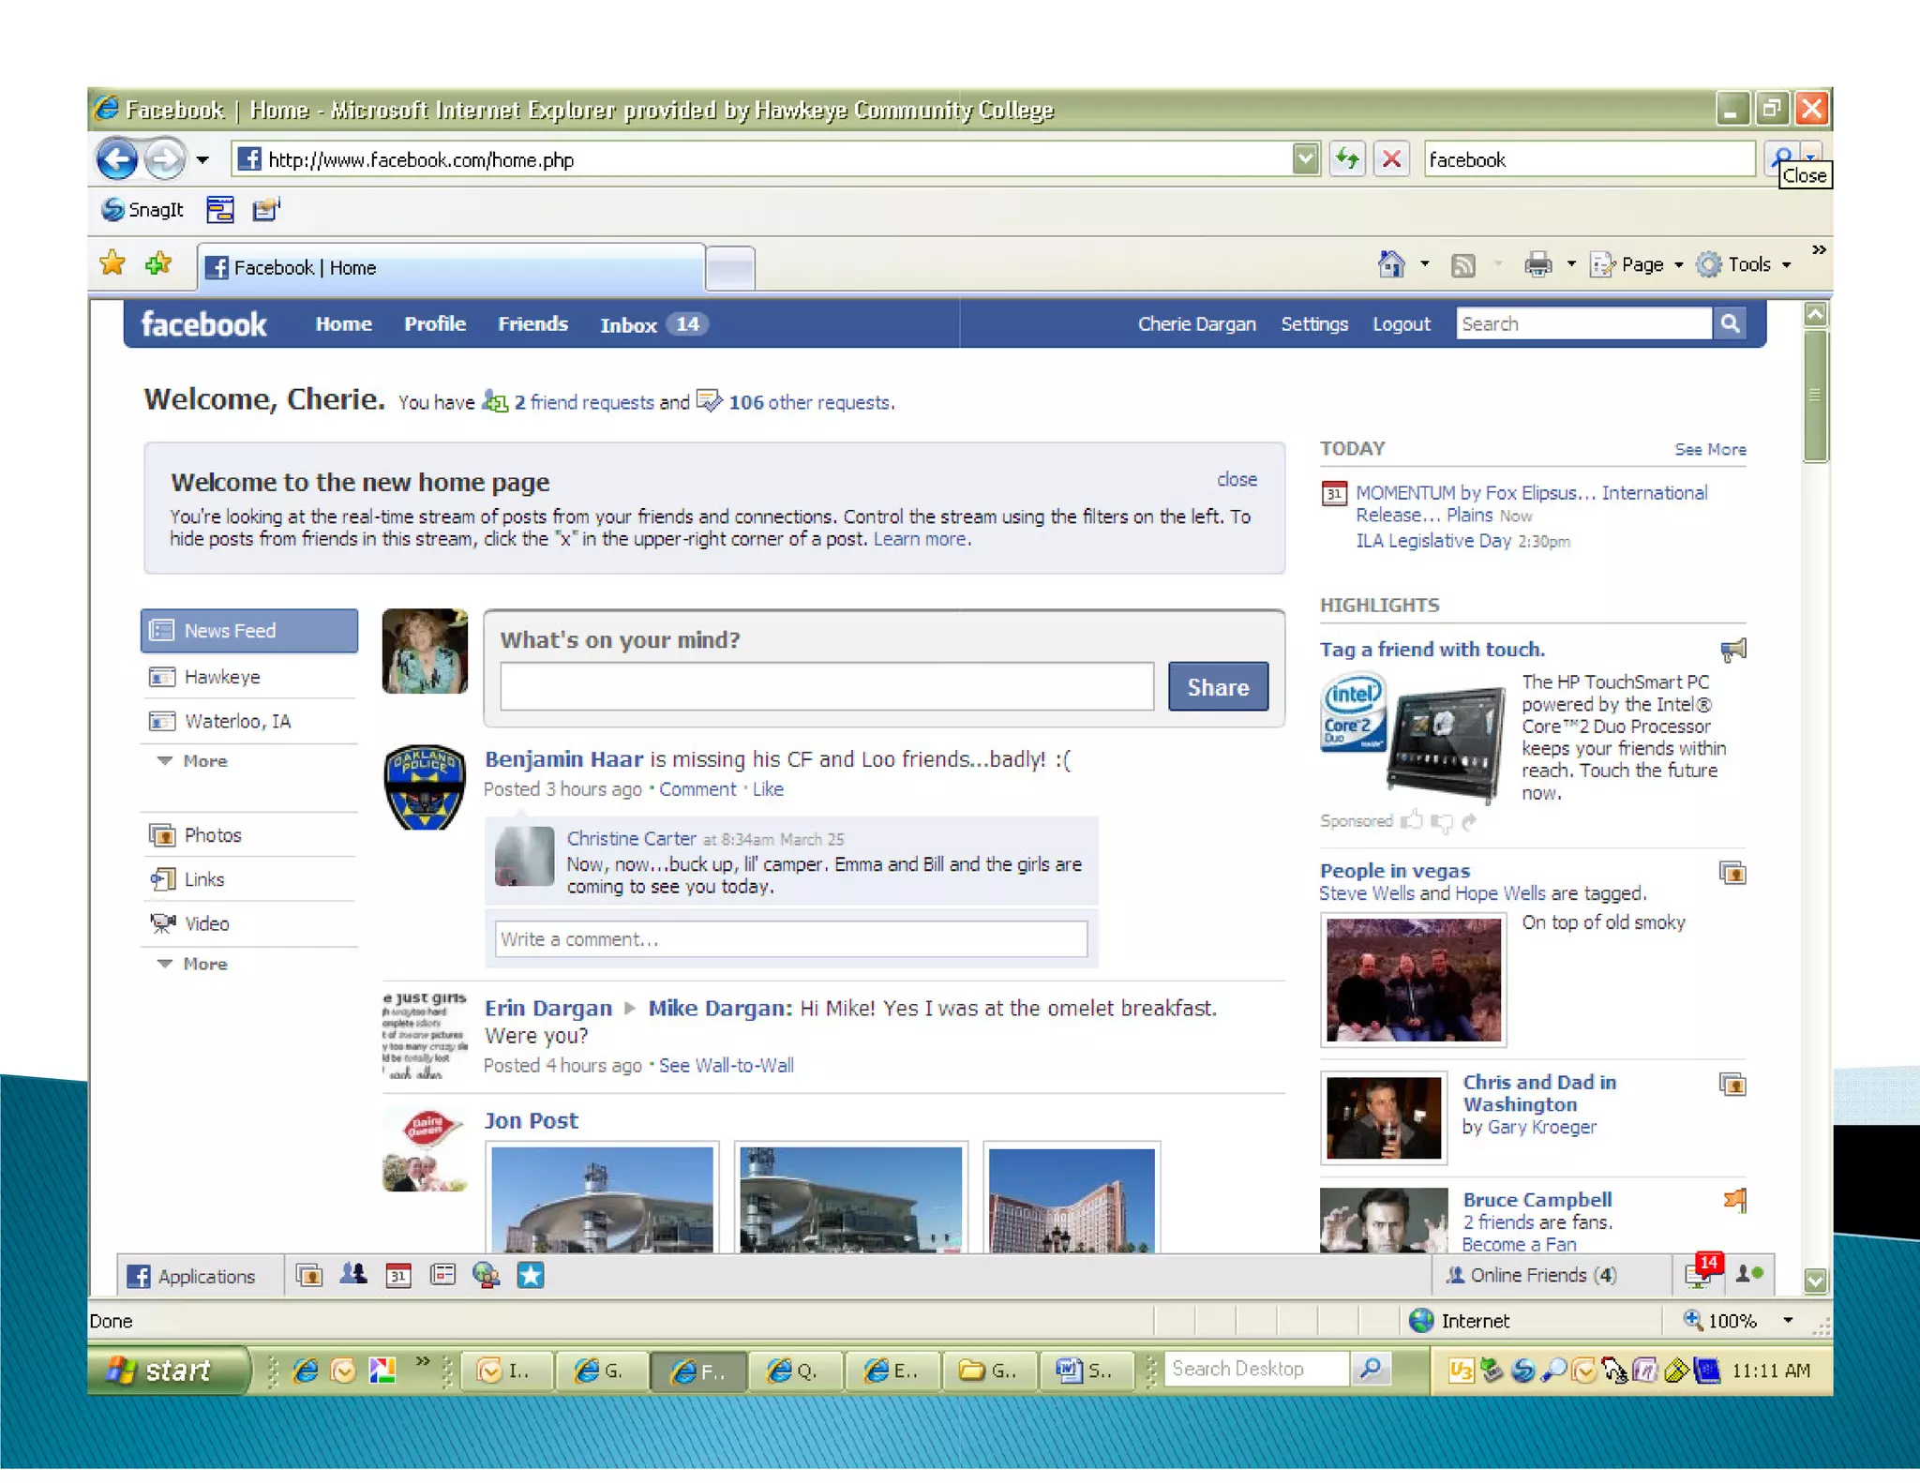
Task: Select the Photos filter
Action: (249, 835)
